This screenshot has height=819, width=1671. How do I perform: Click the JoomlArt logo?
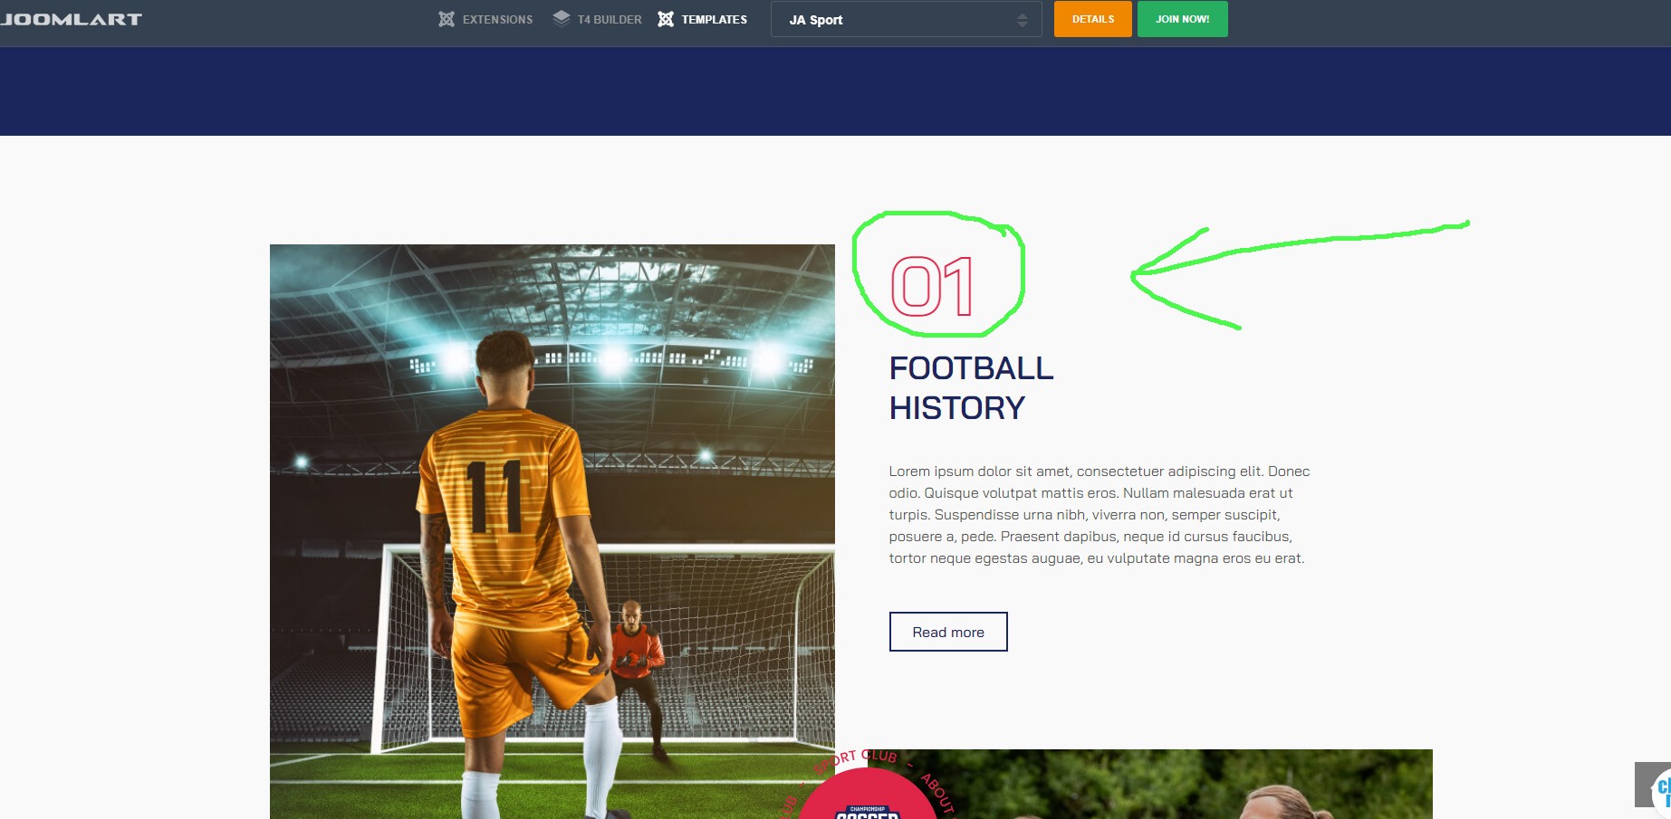tap(71, 19)
